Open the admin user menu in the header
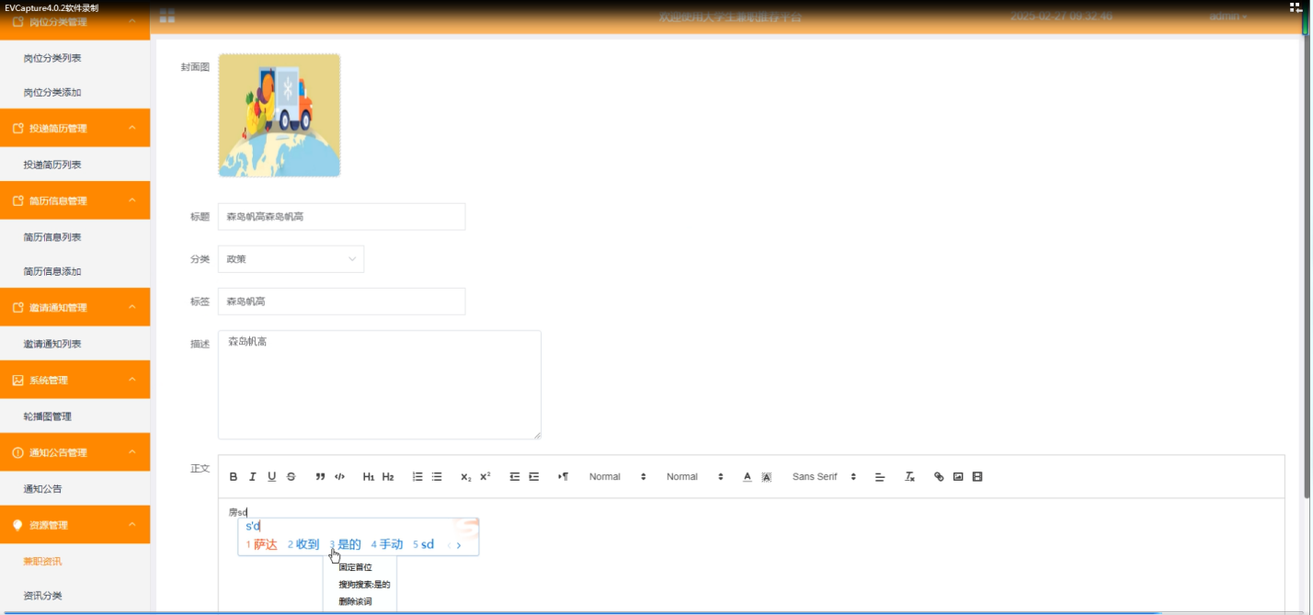Screen dimensions: 1313x615 tap(1228, 16)
